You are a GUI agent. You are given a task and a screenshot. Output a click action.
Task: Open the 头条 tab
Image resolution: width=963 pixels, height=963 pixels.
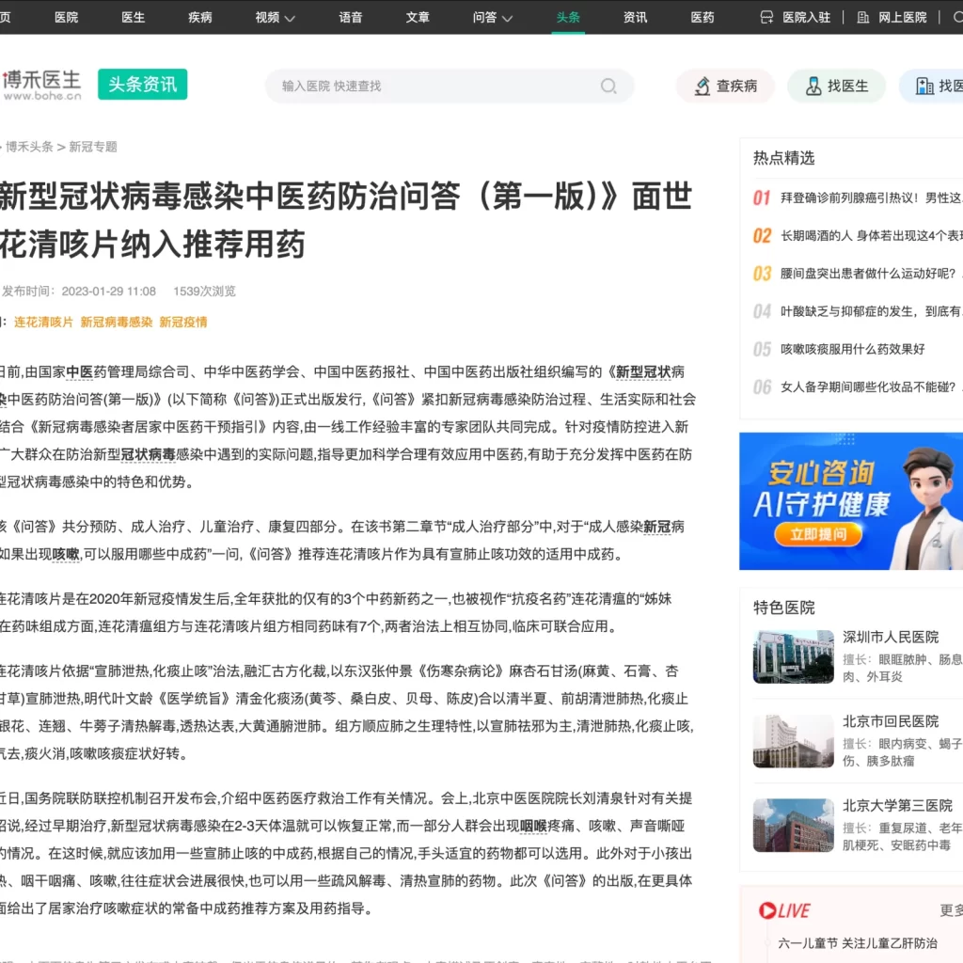(x=568, y=17)
